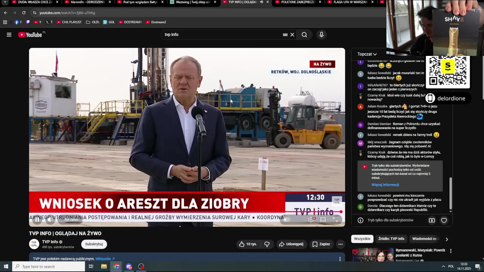The width and height of the screenshot is (484, 272).
Task: Open the Facebook F bookmark
Action: pos(18,22)
